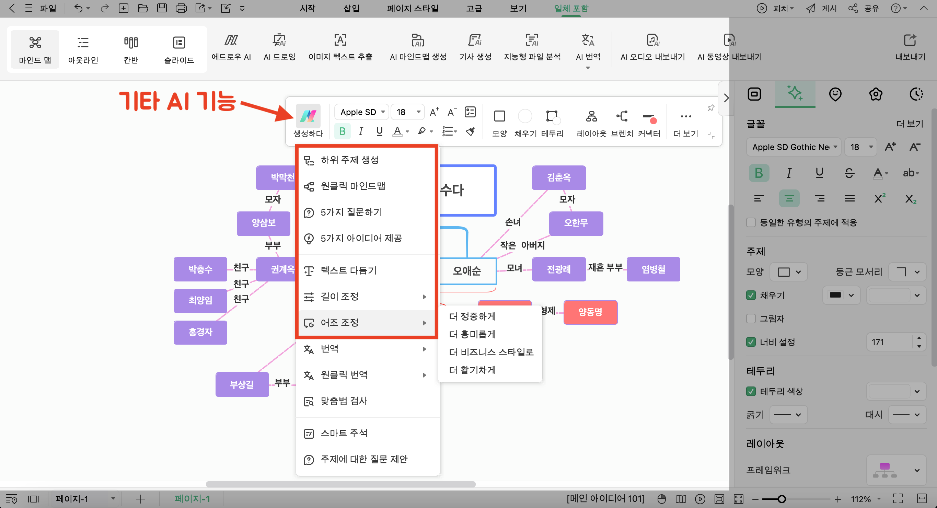Screen dimensions: 937x508
Task: Uncheck 테두리 색상 checkbox
Action: [751, 392]
